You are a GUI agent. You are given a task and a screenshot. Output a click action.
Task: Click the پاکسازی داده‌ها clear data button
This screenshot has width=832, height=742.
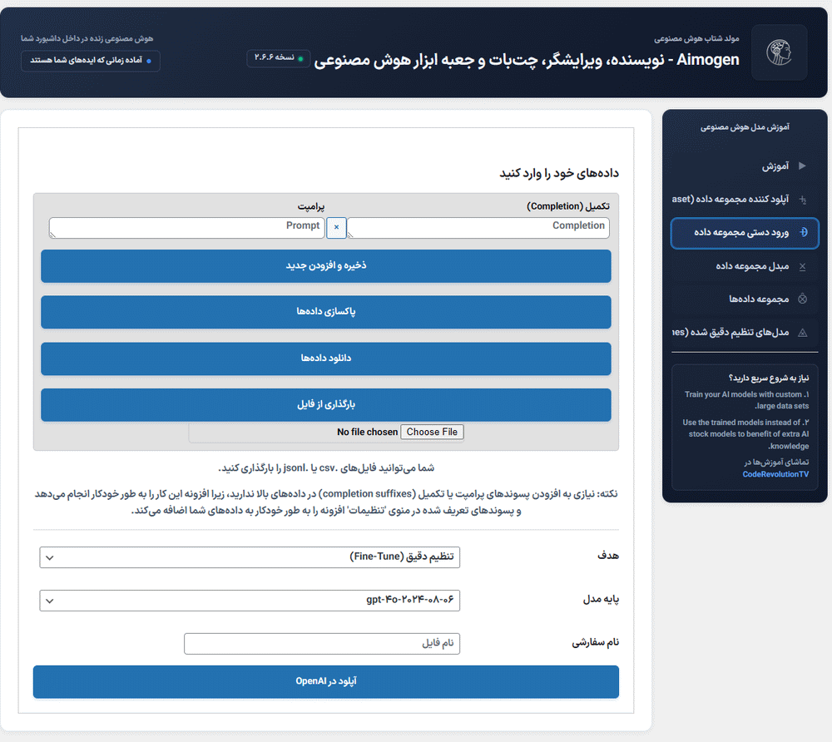coord(325,313)
